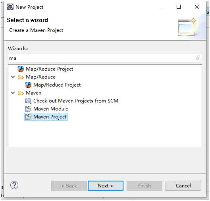Dismiss dialog with Cancel button
This screenshot has height=201, width=210.
(183, 186)
